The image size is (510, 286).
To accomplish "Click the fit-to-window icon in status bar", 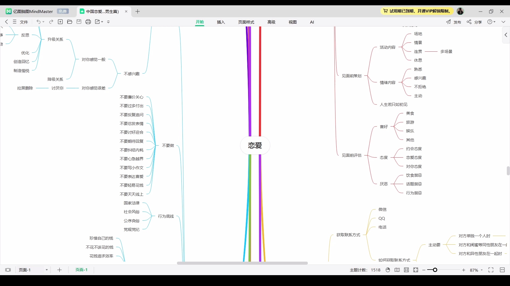I will [x=416, y=270].
